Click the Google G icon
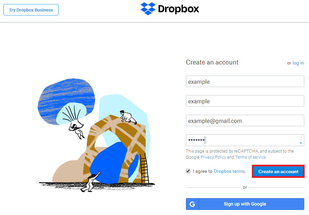 click(192, 204)
